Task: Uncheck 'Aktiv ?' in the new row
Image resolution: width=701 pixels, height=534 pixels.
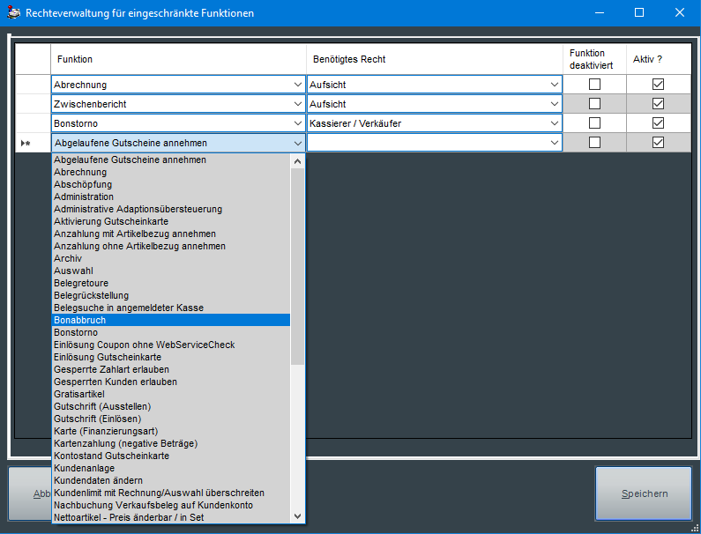Action: pyautogui.click(x=658, y=143)
